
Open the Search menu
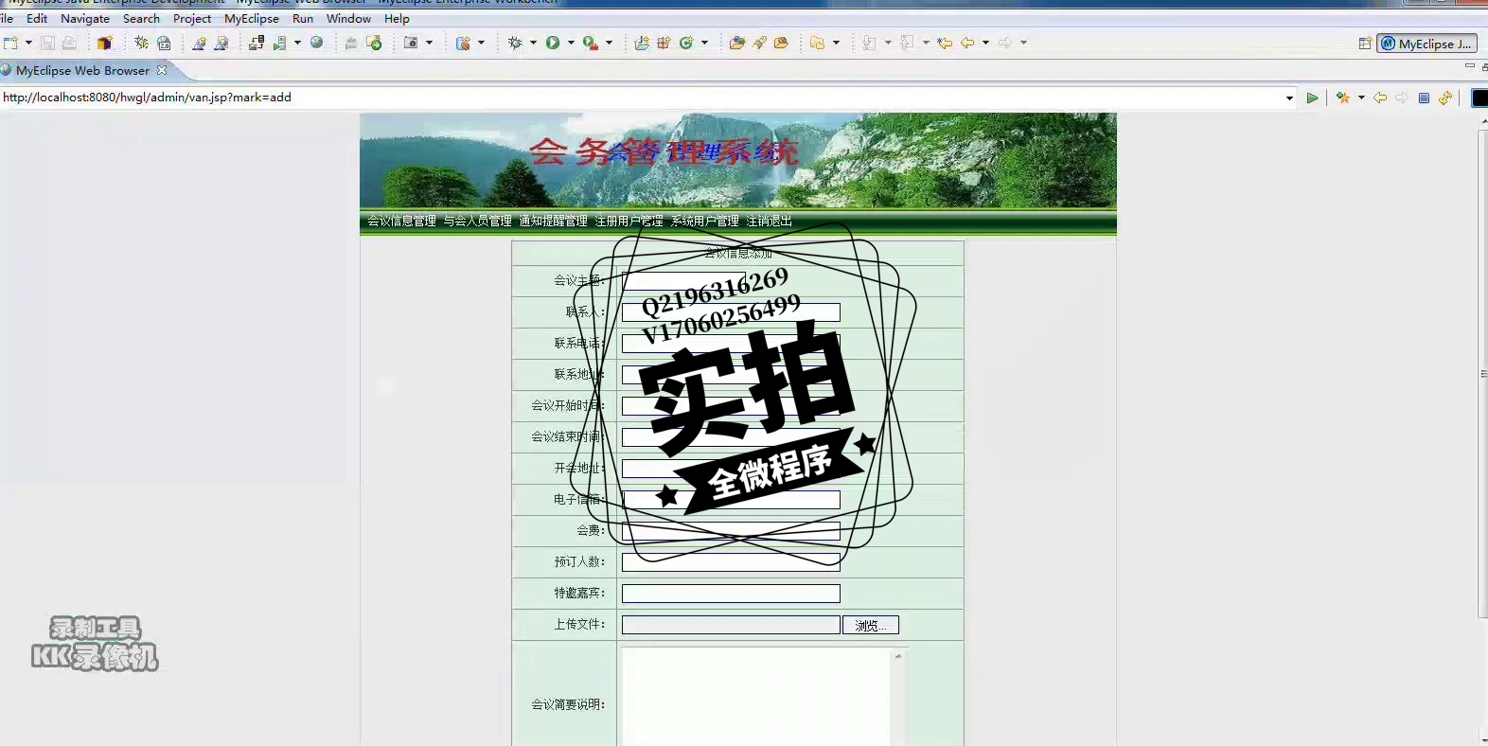coord(141,19)
